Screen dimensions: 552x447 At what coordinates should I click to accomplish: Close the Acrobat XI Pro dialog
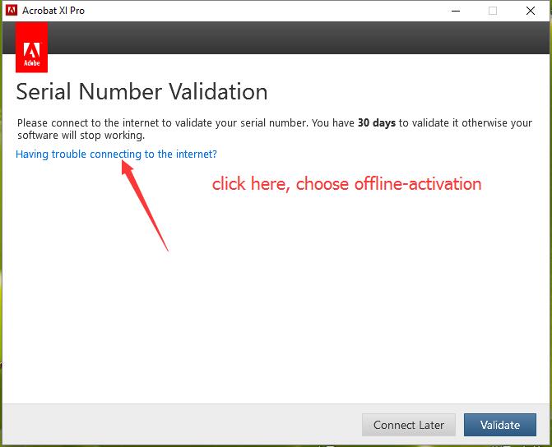(x=531, y=11)
